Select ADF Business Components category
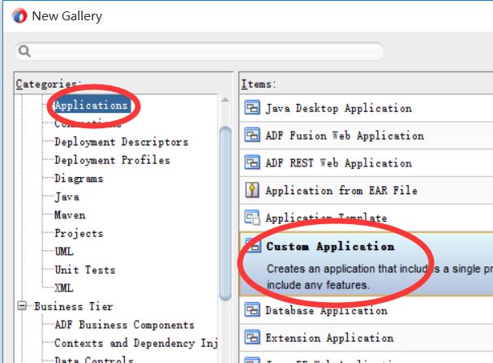This screenshot has height=363, width=493. [125, 325]
